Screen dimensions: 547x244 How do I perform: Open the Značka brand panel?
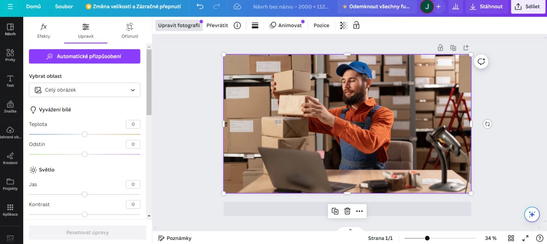pyautogui.click(x=10, y=106)
